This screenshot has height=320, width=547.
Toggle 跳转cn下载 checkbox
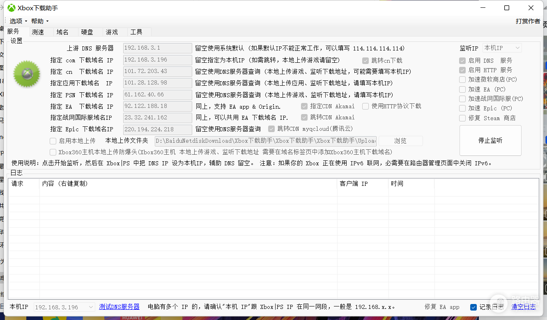[x=365, y=60]
